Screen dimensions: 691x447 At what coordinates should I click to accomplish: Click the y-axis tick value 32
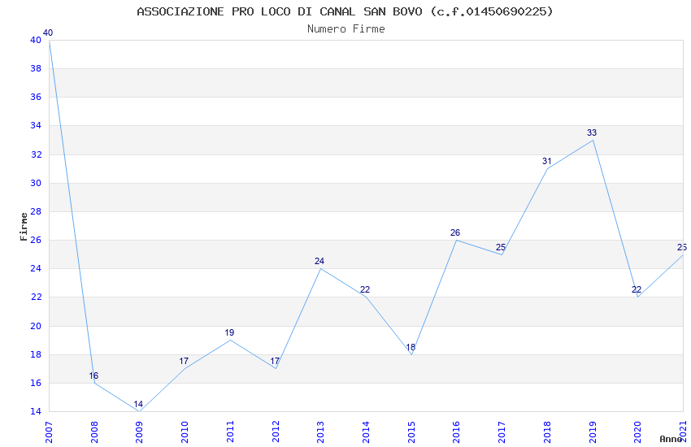[36, 154]
